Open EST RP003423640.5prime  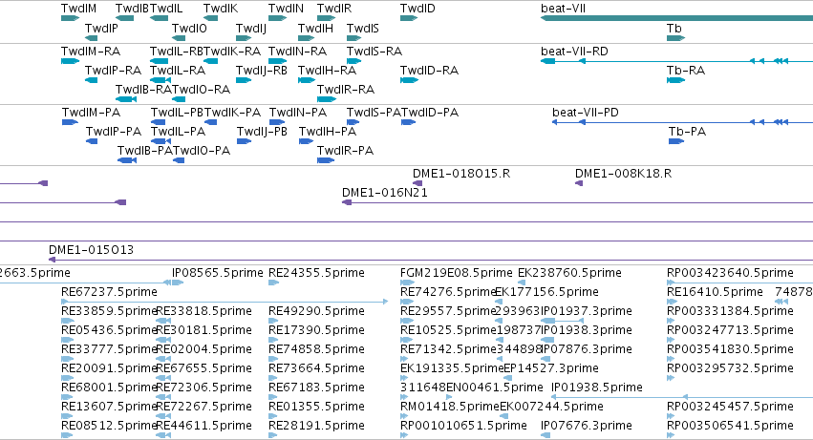click(730, 273)
